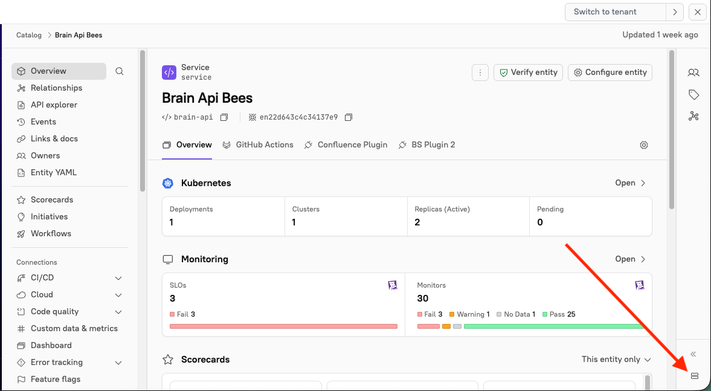Expand the Code quality group
Image resolution: width=711 pixels, height=391 pixels.
[x=118, y=312]
